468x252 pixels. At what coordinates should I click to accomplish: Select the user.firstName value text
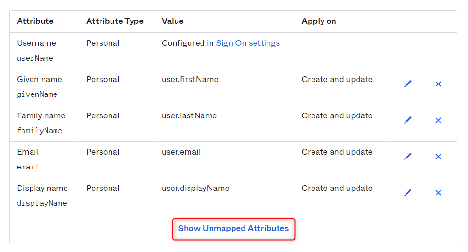[x=190, y=79]
